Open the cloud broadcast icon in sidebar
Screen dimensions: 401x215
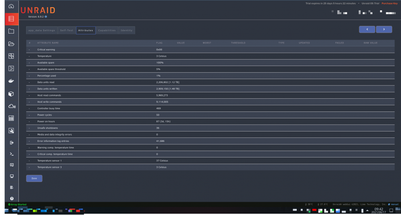tap(12, 106)
